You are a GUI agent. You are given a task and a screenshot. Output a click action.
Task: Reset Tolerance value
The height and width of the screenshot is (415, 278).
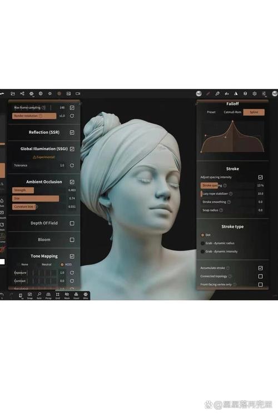[72, 166]
